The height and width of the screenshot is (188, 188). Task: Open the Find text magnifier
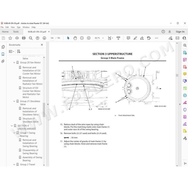click(31, 38)
